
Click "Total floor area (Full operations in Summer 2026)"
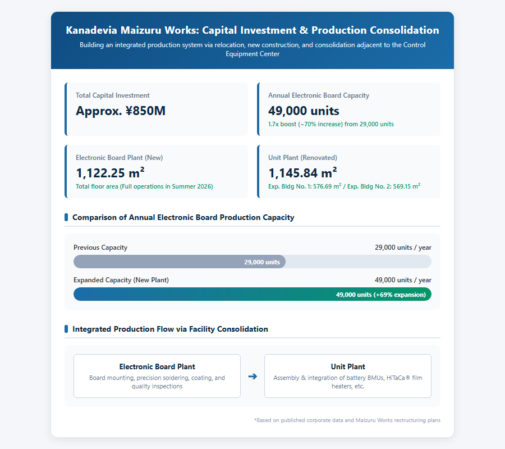pyautogui.click(x=144, y=186)
